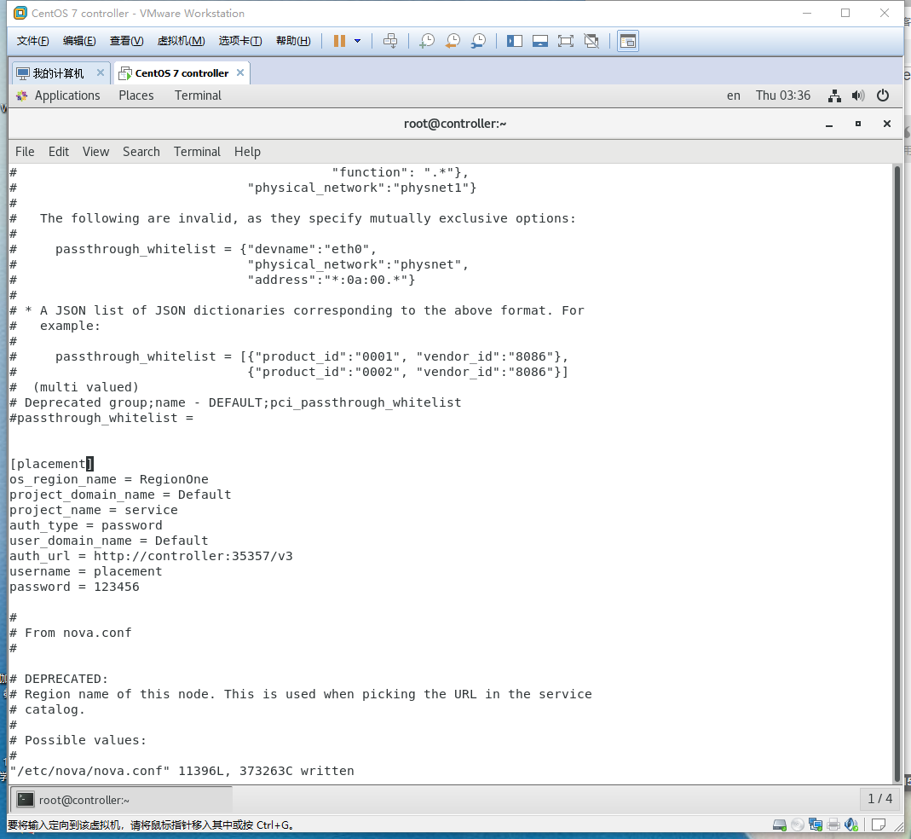Open the Search menu in Terminal
911x839 pixels.
click(x=141, y=152)
